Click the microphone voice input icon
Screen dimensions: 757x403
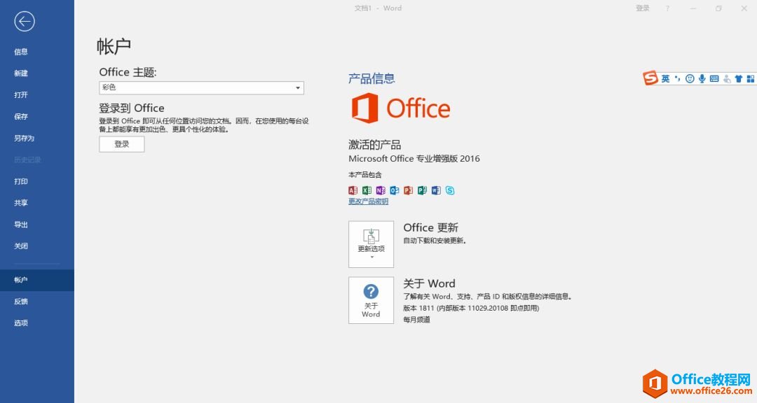pos(702,78)
